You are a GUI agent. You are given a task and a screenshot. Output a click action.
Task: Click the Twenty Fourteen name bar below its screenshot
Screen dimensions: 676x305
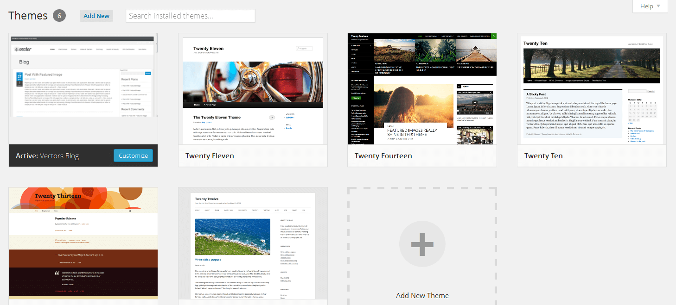click(422, 156)
